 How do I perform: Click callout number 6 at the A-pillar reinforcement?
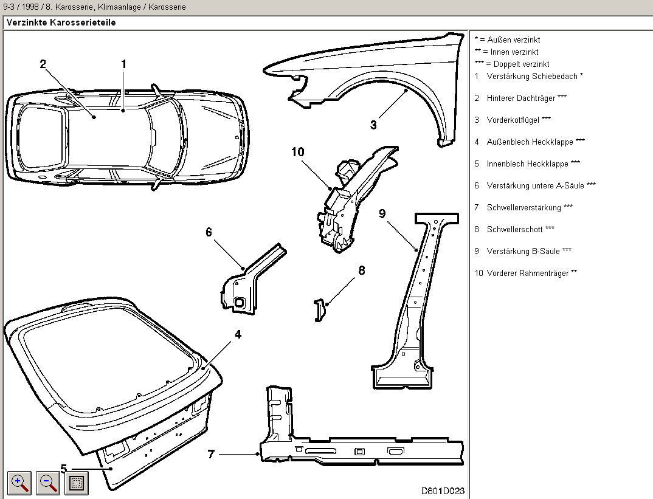click(x=209, y=232)
